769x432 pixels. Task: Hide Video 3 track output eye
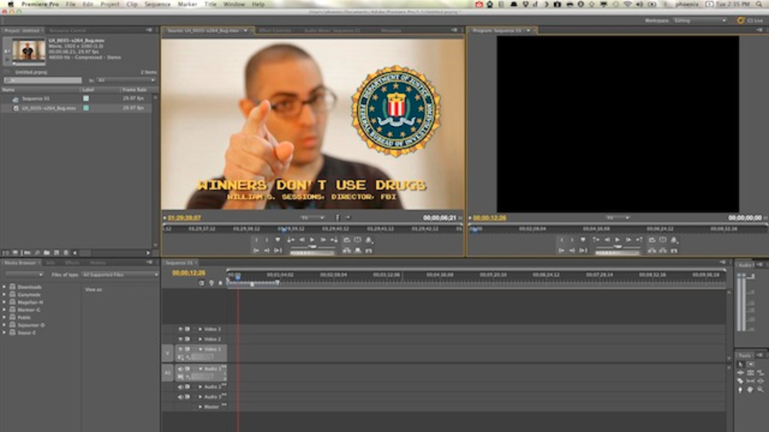[181, 329]
